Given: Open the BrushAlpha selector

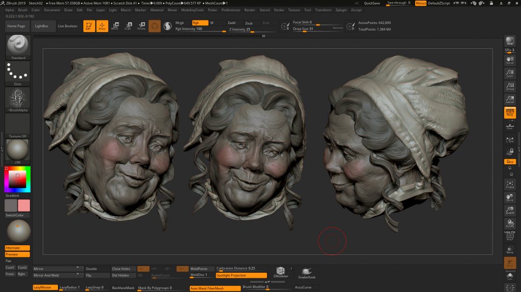Looking at the screenshot, I should (x=18, y=99).
